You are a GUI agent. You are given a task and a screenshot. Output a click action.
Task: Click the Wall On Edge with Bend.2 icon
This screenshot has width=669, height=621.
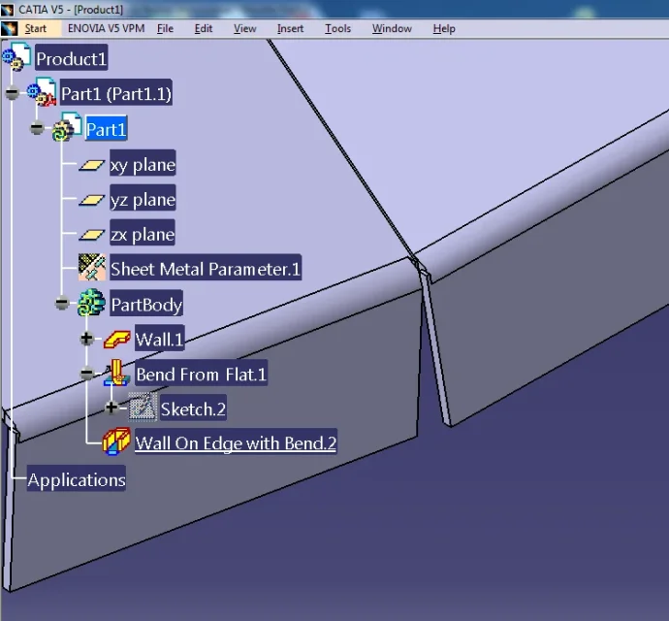[116, 441]
